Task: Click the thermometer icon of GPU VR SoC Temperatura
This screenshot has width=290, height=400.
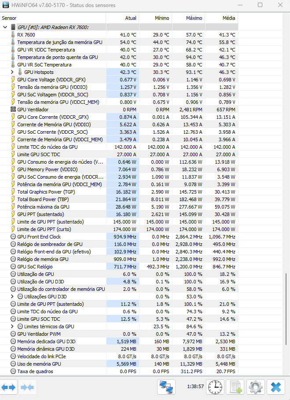Action: [x=13, y=65]
